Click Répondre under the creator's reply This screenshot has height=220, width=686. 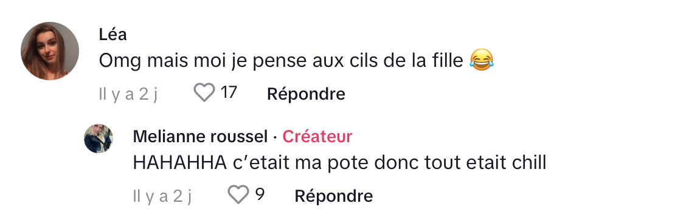[x=334, y=196]
